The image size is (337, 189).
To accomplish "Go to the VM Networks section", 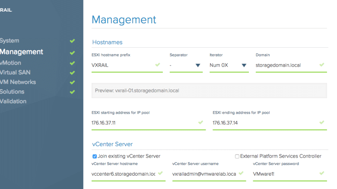I will pyautogui.click(x=18, y=82).
